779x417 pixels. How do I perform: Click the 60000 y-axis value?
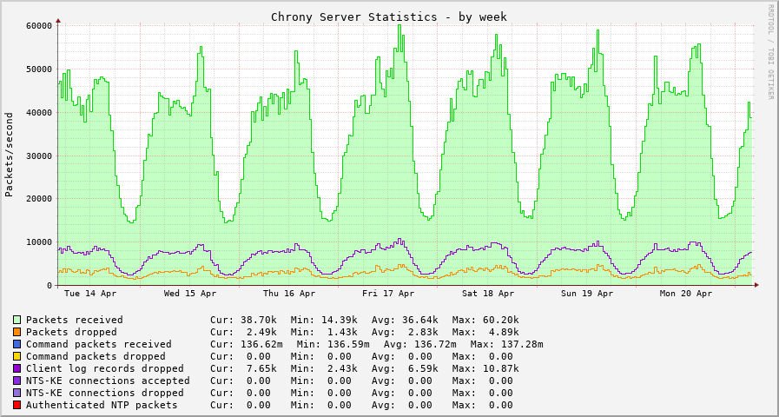[39, 26]
